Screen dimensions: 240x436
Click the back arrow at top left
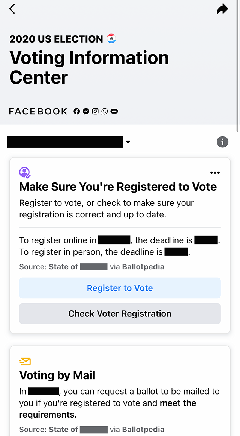[12, 9]
